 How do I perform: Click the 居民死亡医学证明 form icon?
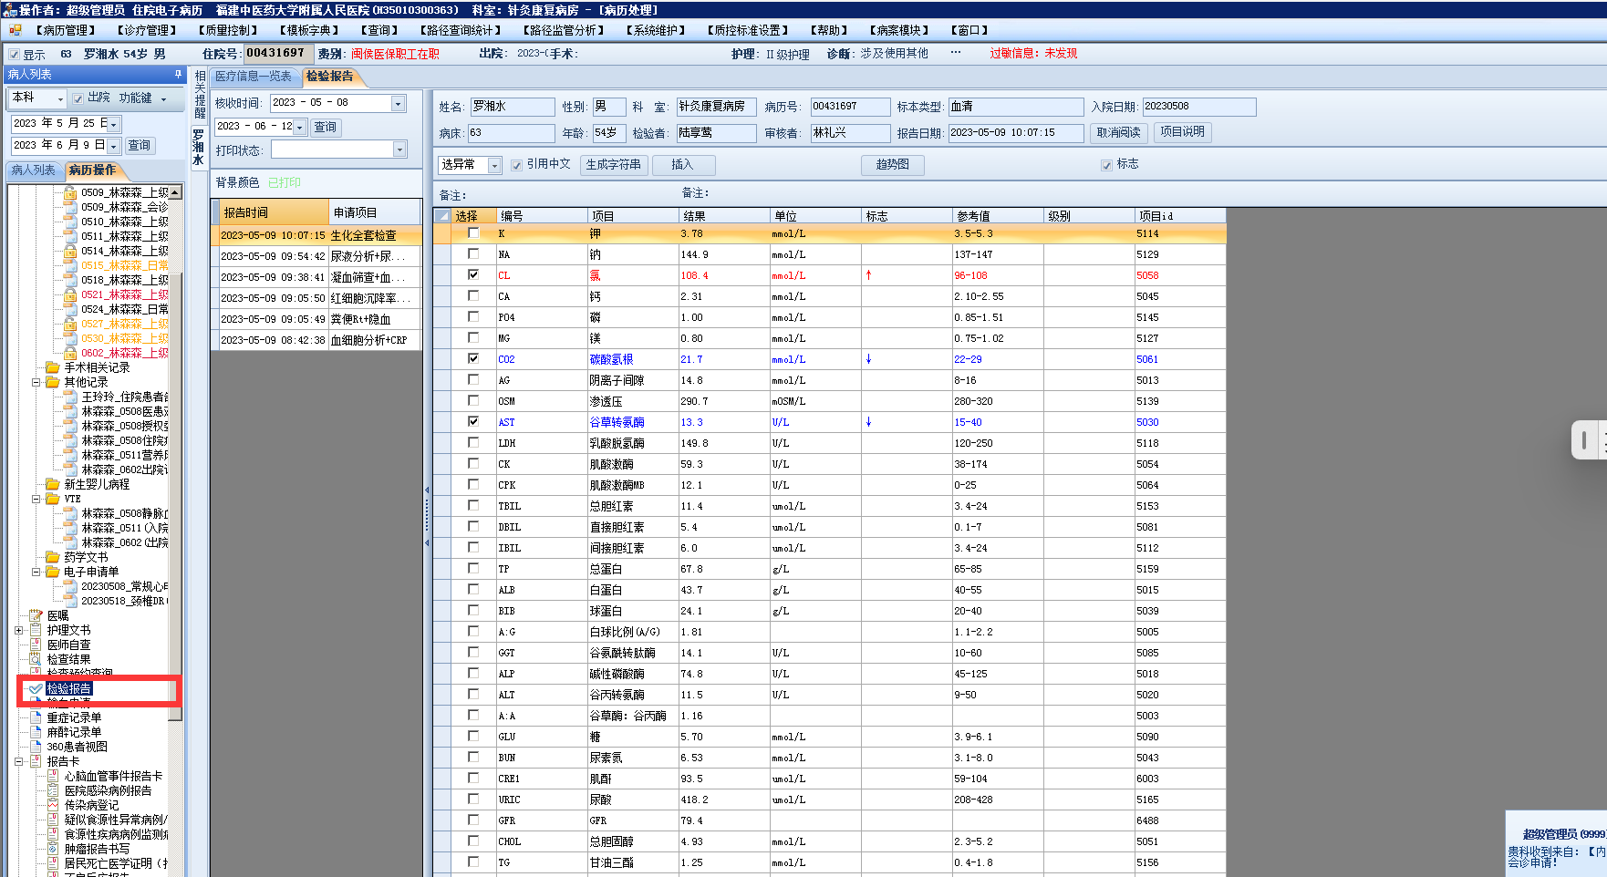pyautogui.click(x=53, y=863)
